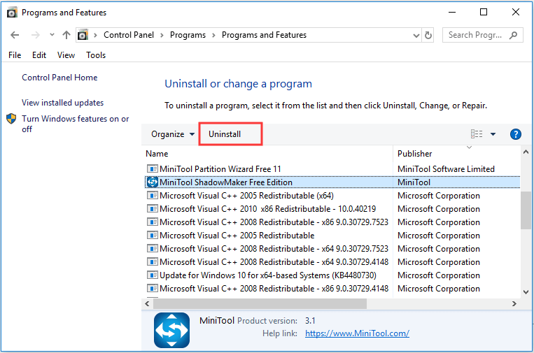Open Programs breadcrumb in address bar
This screenshot has height=353, width=534.
tap(188, 35)
